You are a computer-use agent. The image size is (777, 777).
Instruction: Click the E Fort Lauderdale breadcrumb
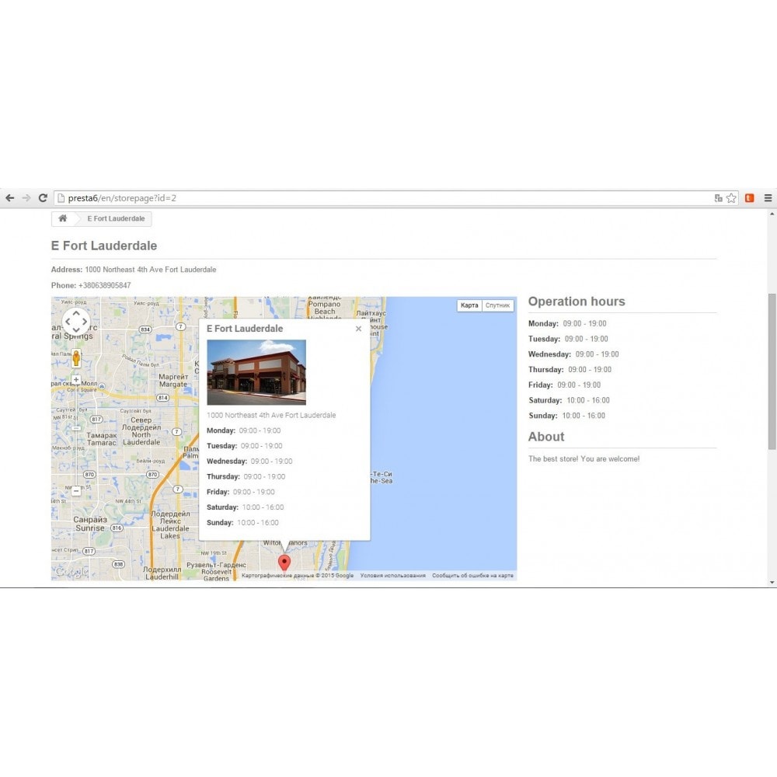(116, 218)
